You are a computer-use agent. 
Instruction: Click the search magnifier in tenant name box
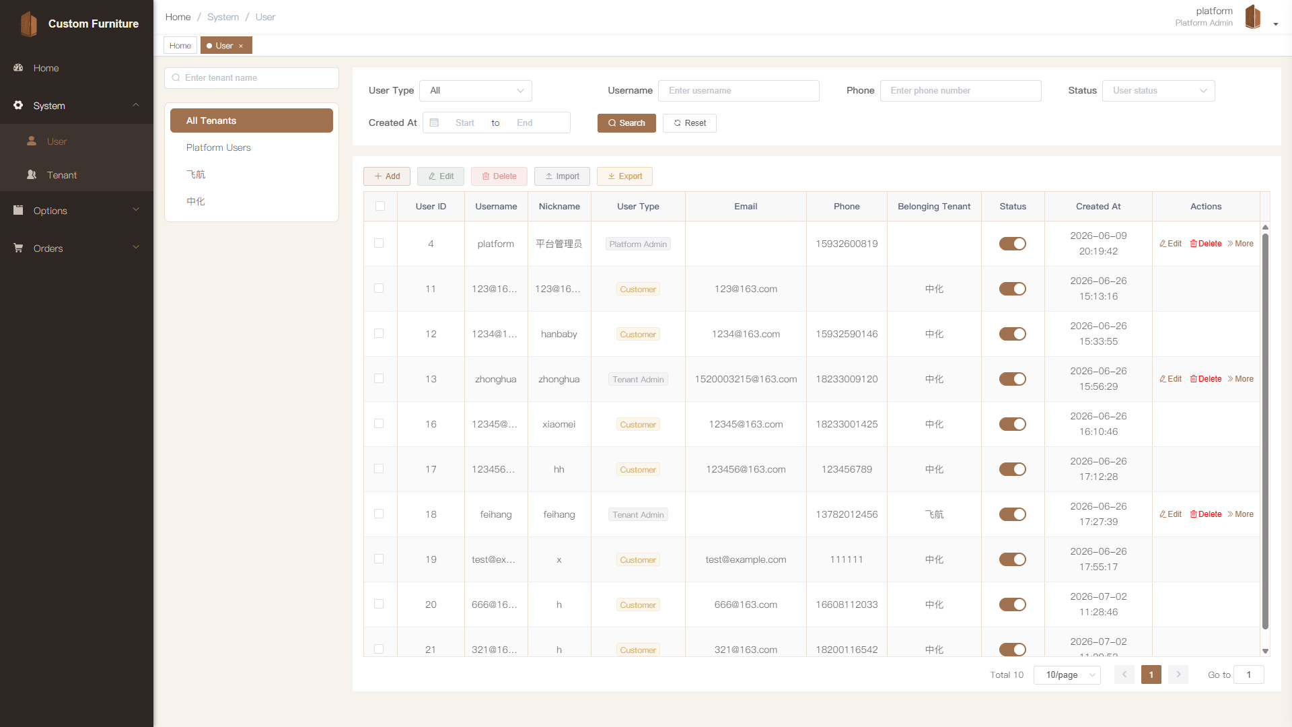tap(176, 78)
